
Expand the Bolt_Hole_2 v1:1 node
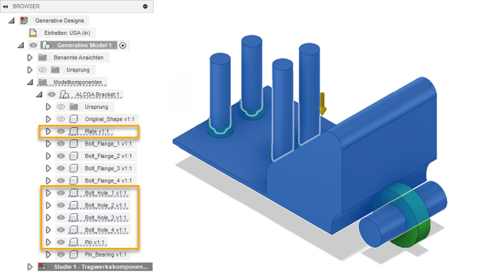coord(49,205)
